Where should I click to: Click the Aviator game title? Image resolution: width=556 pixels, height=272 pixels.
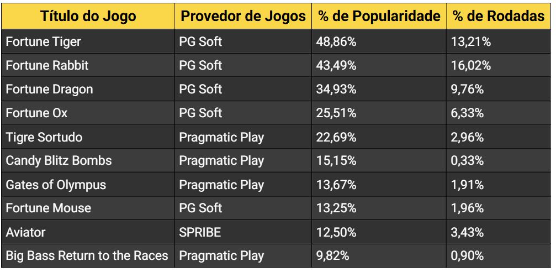tap(25, 232)
